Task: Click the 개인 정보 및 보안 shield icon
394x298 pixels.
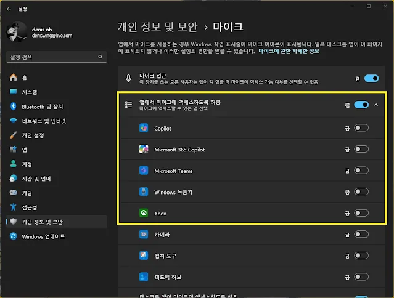Action: 14,222
